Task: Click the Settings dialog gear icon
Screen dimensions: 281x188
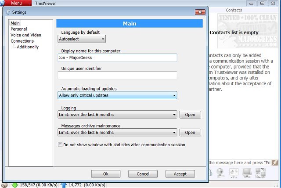Action: pos(8,12)
